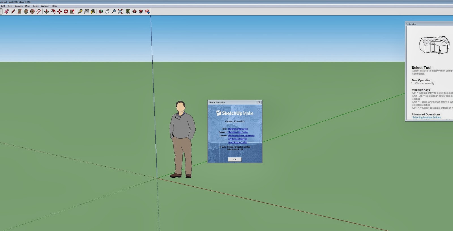
Task: Click the 'Version 13.0.4812' text
Action: (235, 121)
